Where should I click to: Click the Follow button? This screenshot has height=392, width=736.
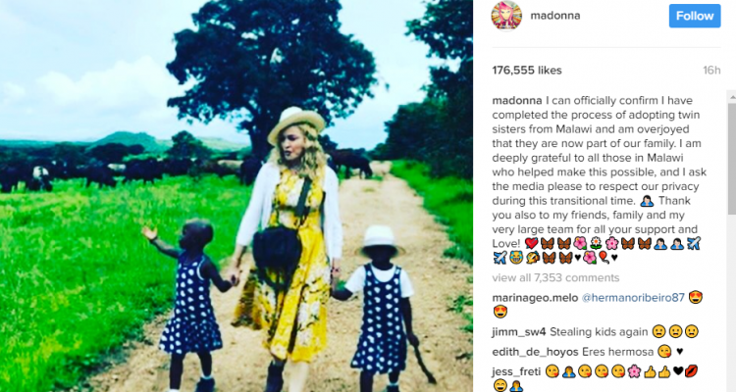click(x=695, y=16)
